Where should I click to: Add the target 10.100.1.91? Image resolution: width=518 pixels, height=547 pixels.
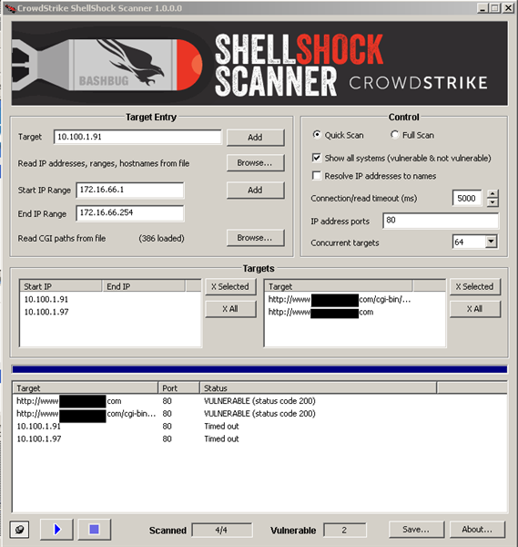click(x=255, y=137)
